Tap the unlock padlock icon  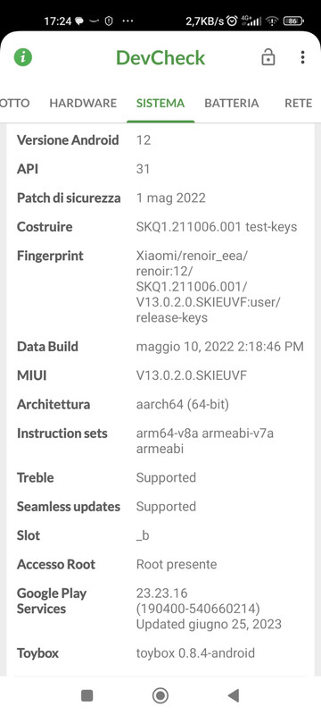268,57
